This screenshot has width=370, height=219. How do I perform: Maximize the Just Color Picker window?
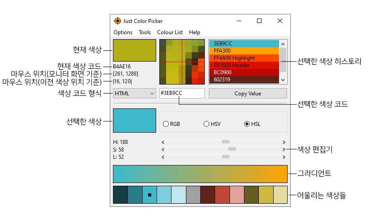[x=259, y=21]
